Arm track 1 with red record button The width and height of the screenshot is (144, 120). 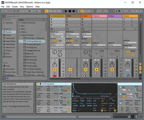coord(55,76)
